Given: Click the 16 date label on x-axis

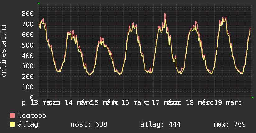Looking at the screenshot, I should (x=125, y=102).
